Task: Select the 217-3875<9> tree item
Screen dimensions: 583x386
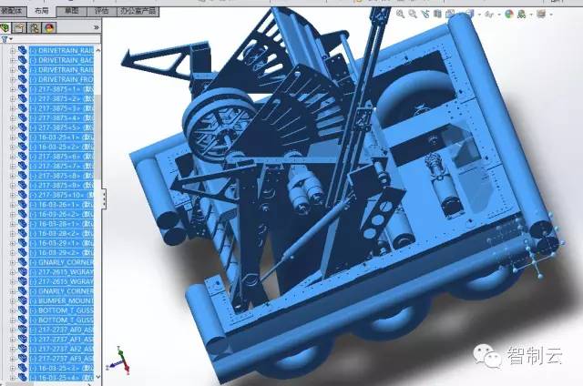Action: 62,186
